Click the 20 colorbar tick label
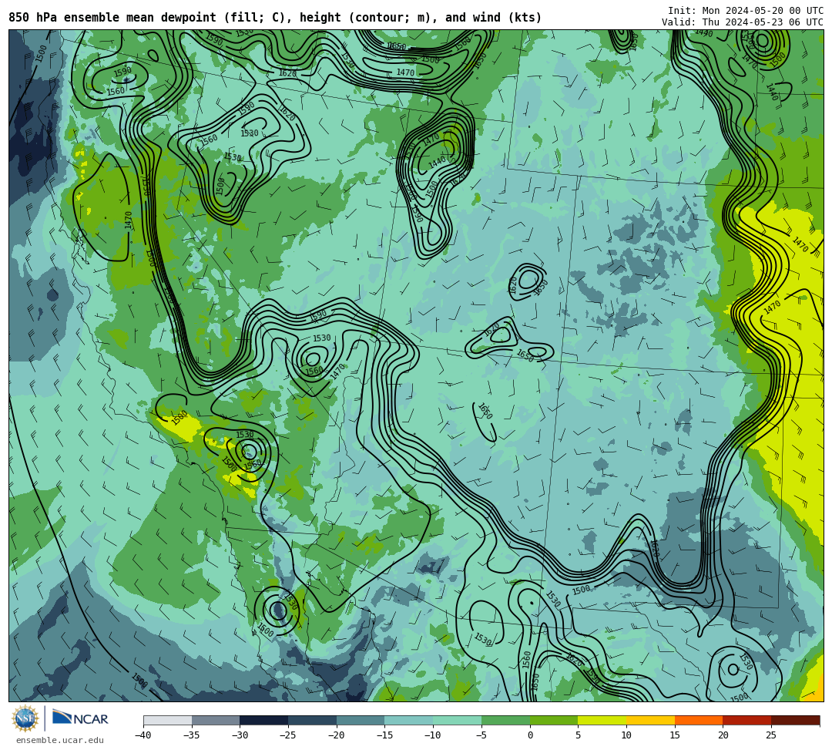Image resolution: width=832 pixels, height=750 pixels. pos(723,735)
